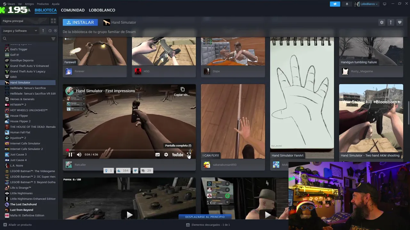Image resolution: width=410 pixels, height=230 pixels.
Task: Seek along the video progress bar
Action: click(129, 150)
